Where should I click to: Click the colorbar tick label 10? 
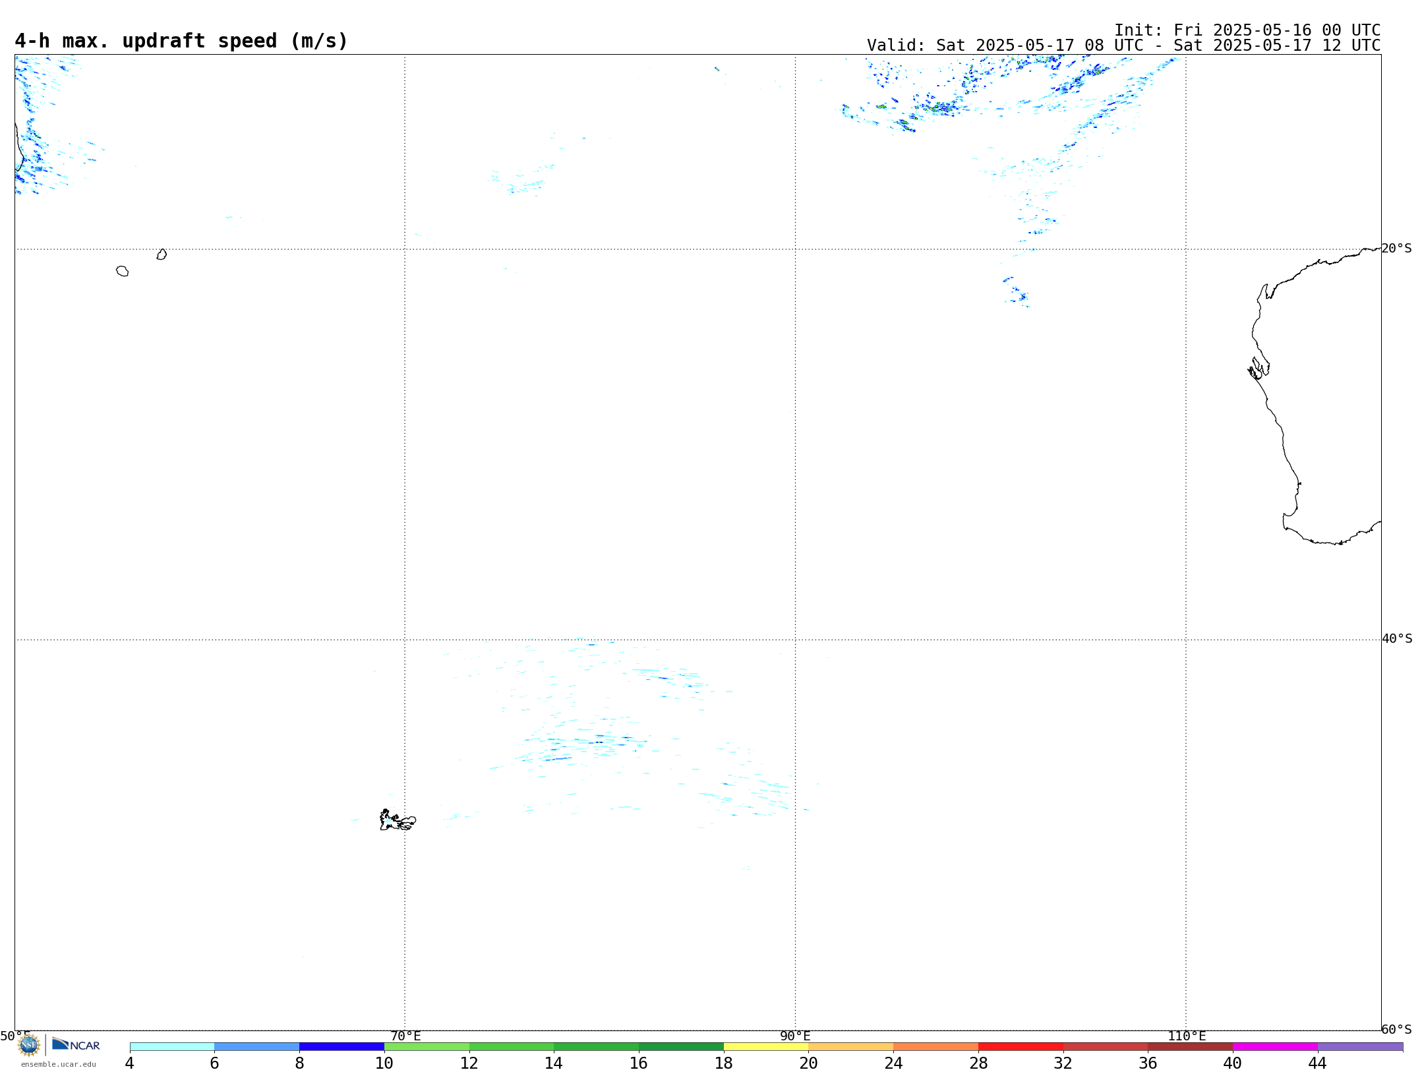(384, 1063)
